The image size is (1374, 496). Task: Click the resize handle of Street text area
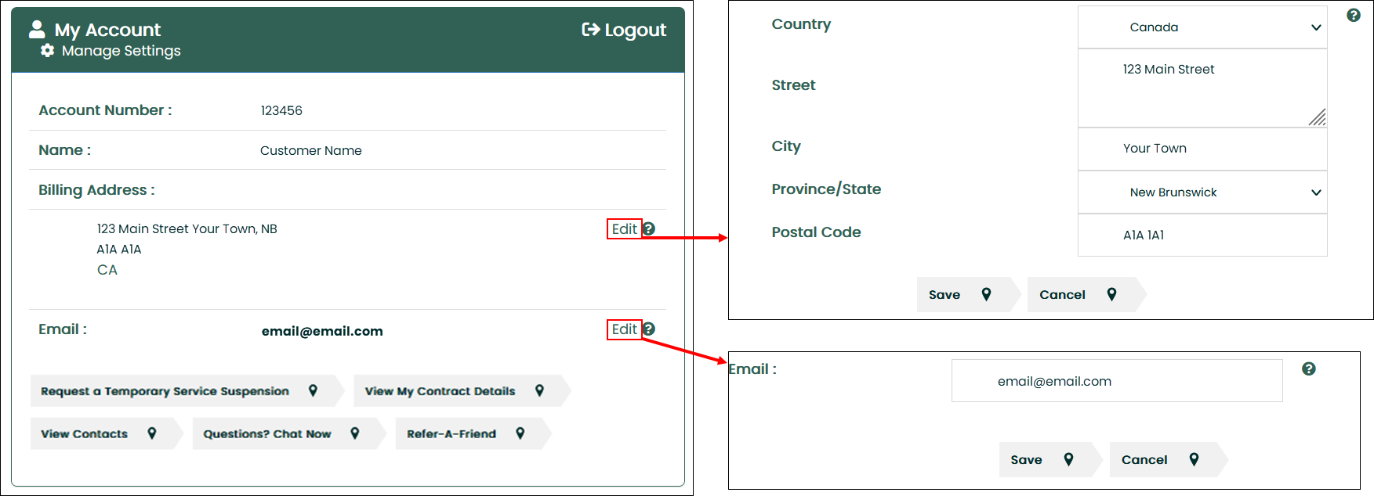coord(1317,117)
